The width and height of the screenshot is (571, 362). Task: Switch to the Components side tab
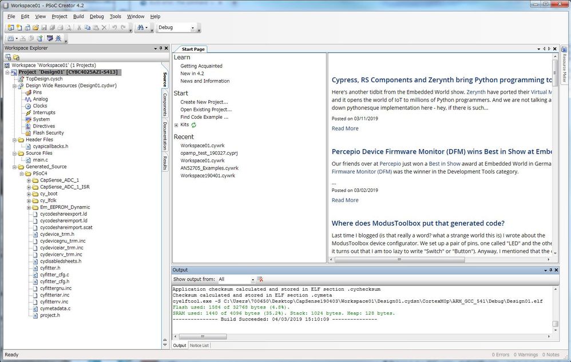pos(165,104)
